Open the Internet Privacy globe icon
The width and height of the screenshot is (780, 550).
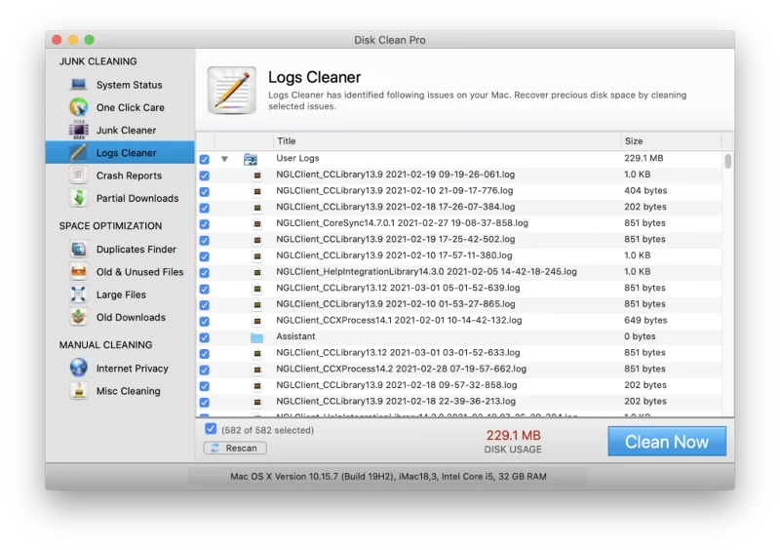pyautogui.click(x=78, y=369)
